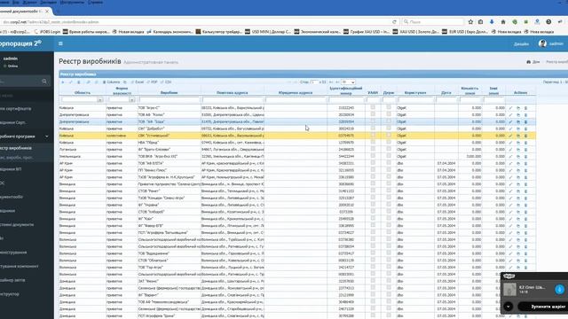Viewport: 568px width, 319px height.
Task: Click the delete trash icon in grid toolbar
Action: (x=79, y=82)
